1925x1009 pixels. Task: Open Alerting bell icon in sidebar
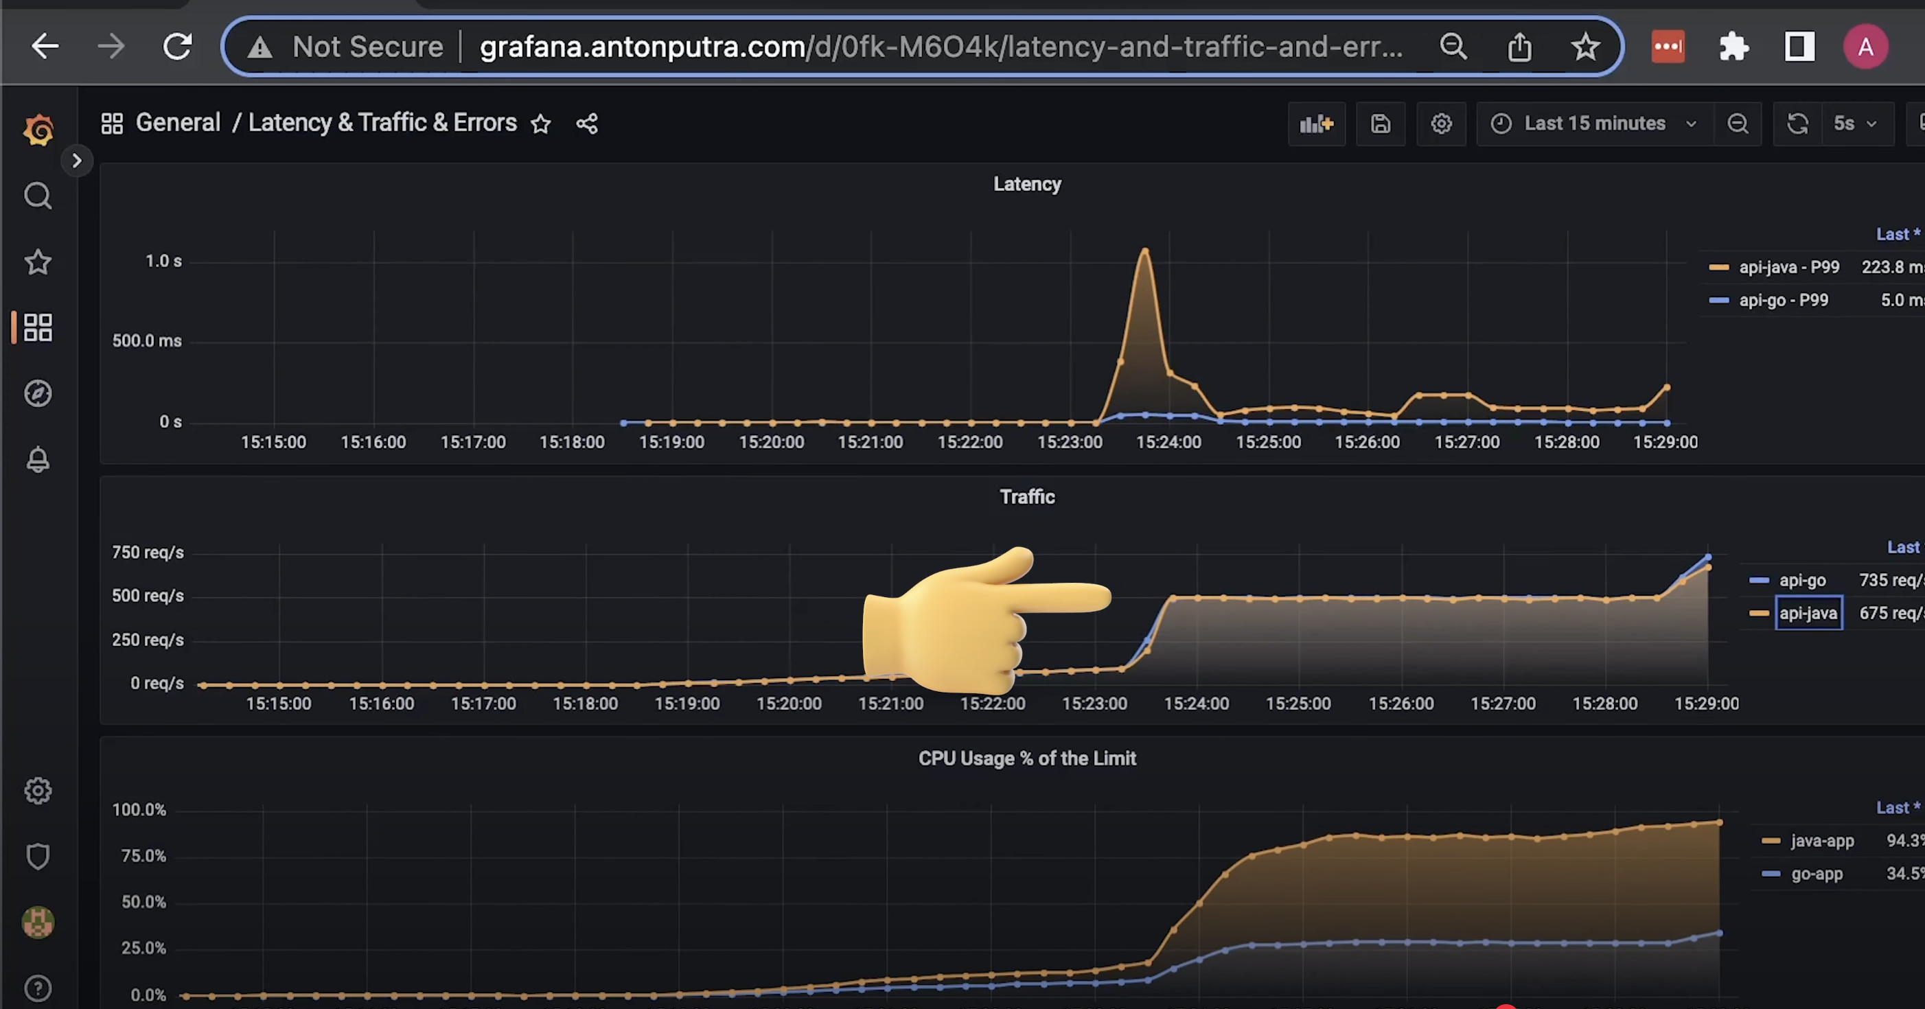pos(38,459)
